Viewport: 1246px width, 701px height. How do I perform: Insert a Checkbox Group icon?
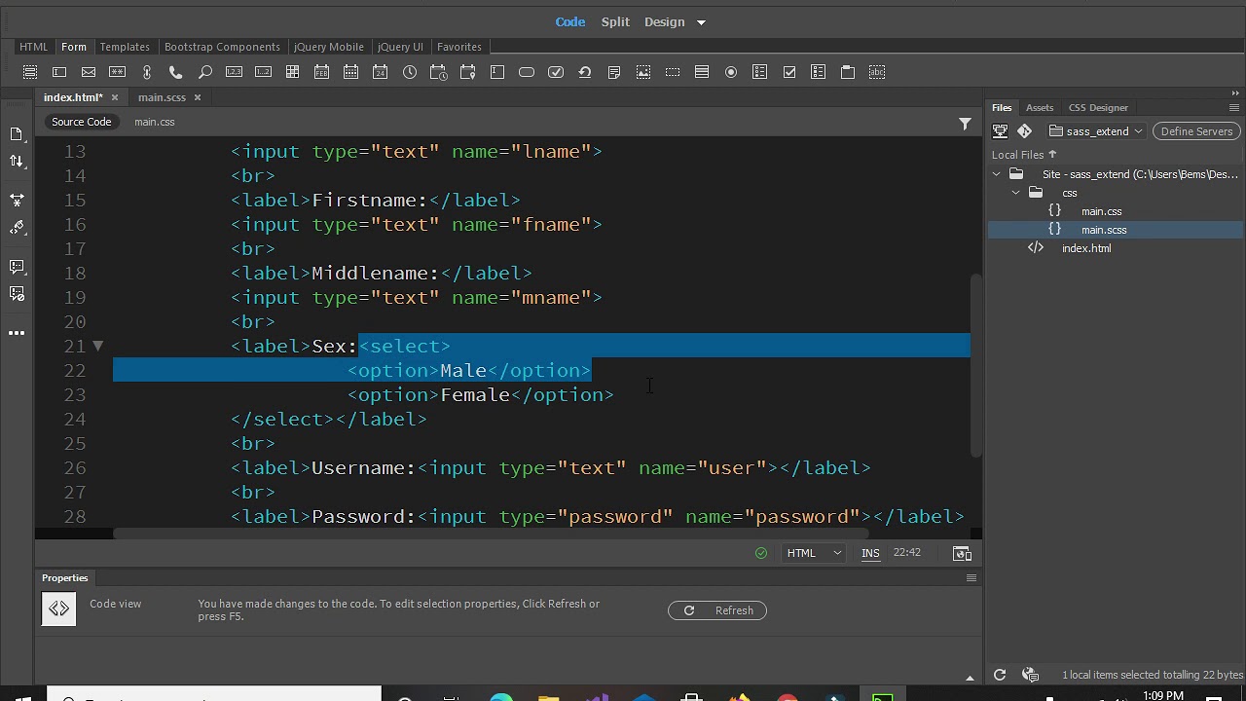[x=819, y=72]
